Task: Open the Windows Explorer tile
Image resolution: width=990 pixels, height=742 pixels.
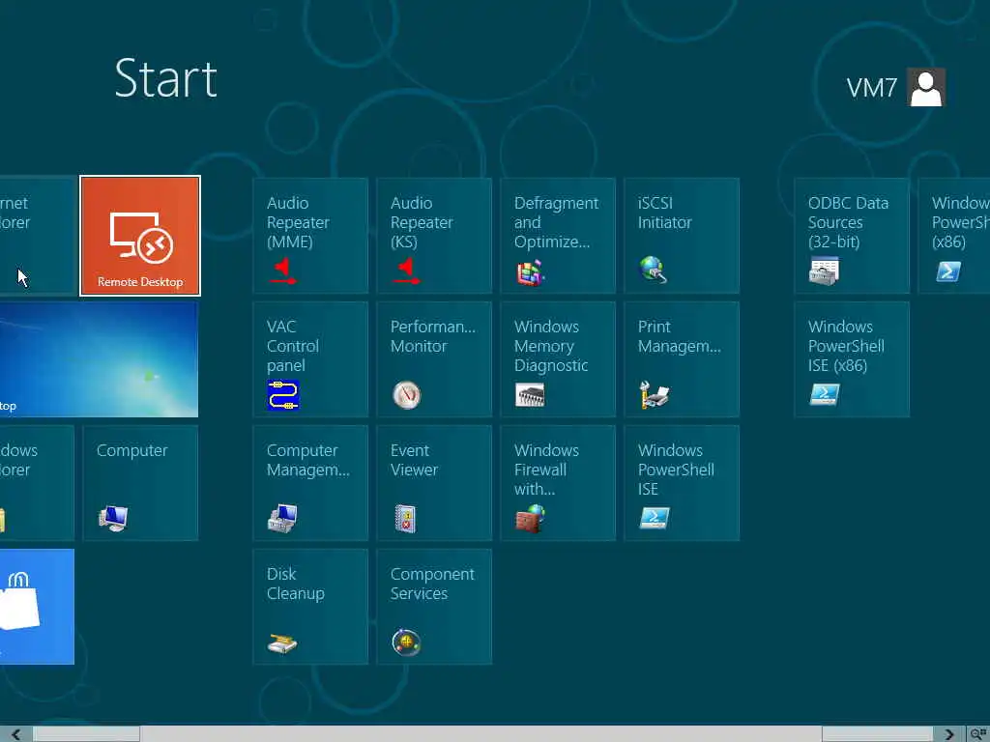Action: (38, 483)
